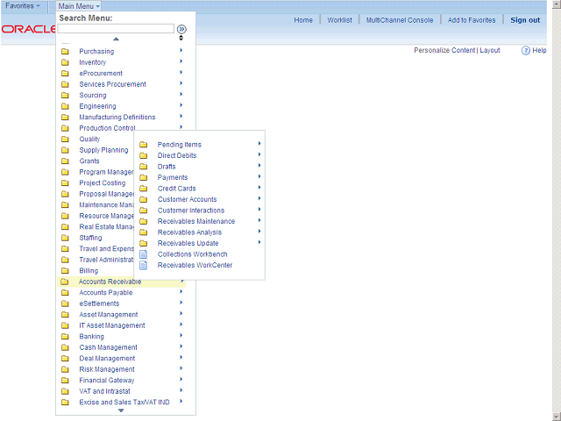
Task: Click the Pending Items folder icon
Action: 144,145
